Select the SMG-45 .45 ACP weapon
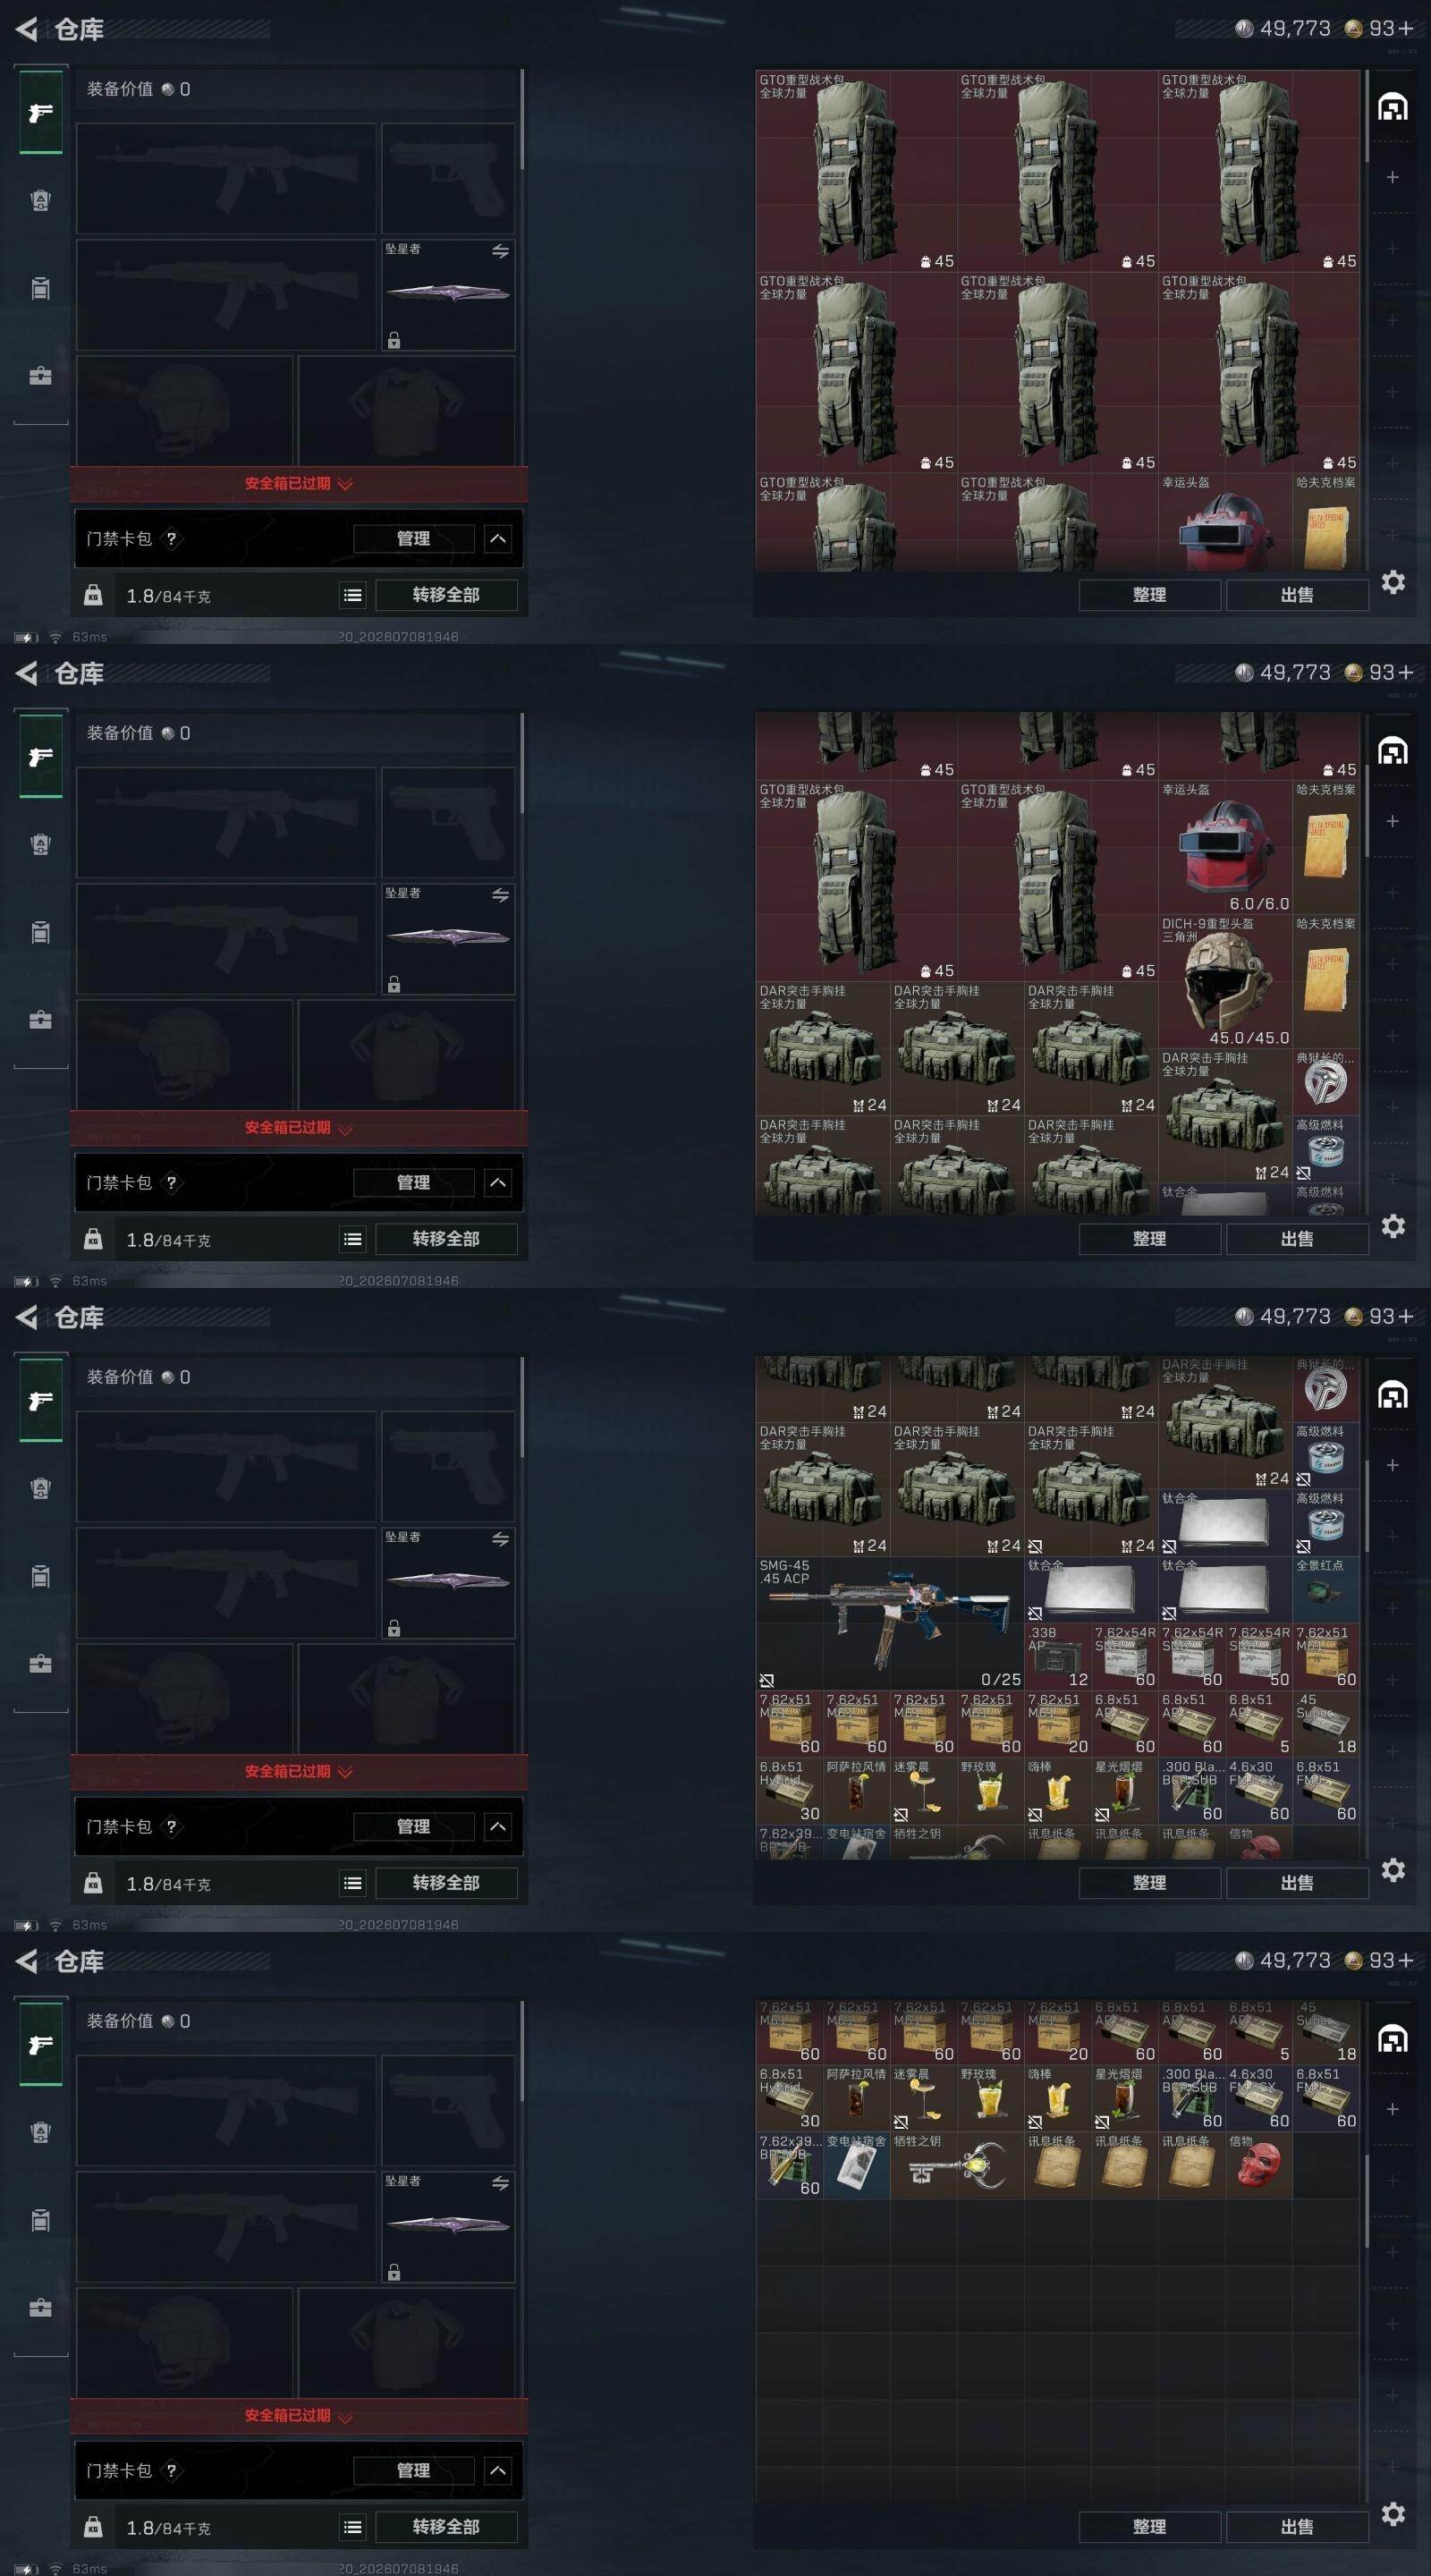The height and width of the screenshot is (2576, 1431). [890, 1624]
